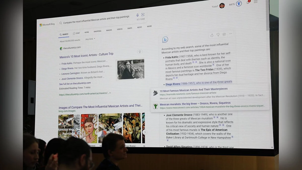
Task: Click the thumbs down icon on chat answer
Action: (218, 35)
